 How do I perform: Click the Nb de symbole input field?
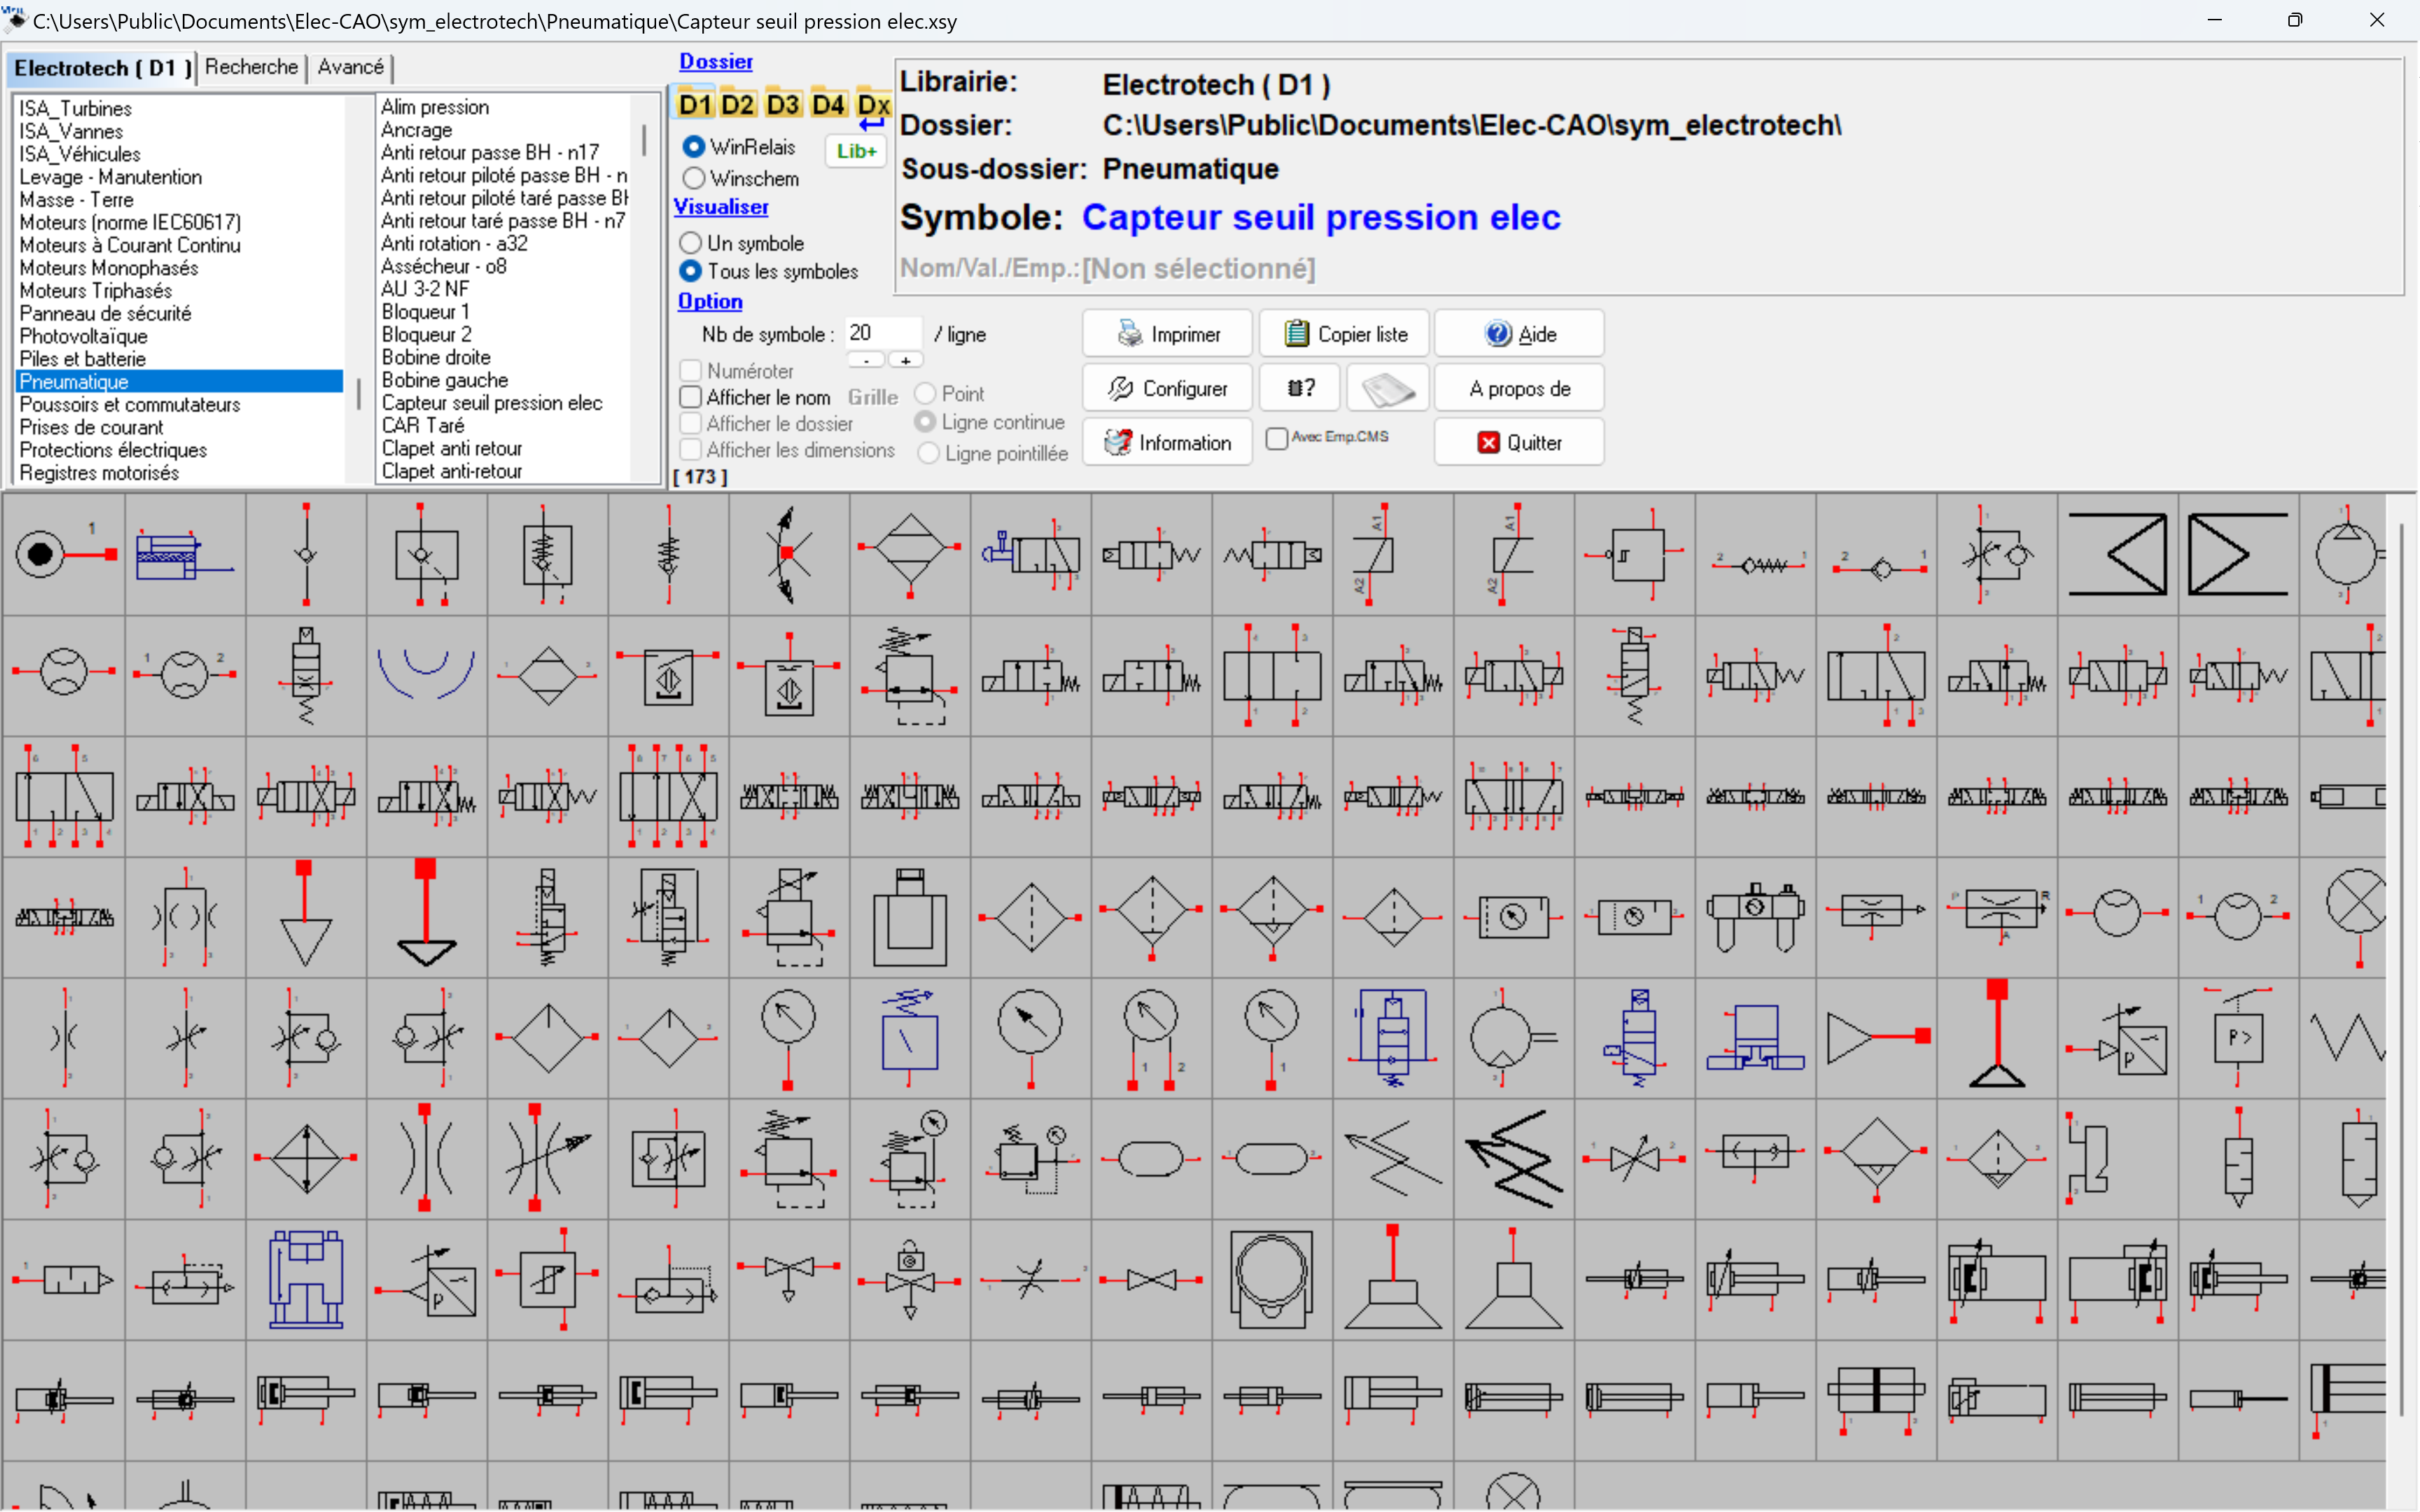pyautogui.click(x=882, y=333)
